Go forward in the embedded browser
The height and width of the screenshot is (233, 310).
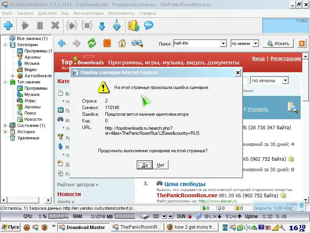coord(76,43)
